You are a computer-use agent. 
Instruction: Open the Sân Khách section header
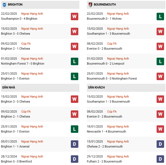point(126,88)
